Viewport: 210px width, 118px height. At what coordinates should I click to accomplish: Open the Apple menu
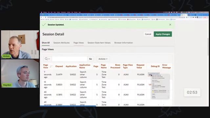pos(42,12)
